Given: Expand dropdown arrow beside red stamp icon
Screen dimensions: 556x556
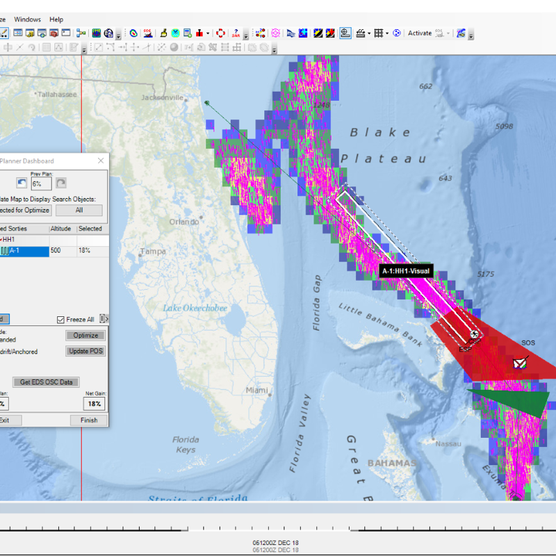Looking at the screenshot, I should pyautogui.click(x=208, y=33).
